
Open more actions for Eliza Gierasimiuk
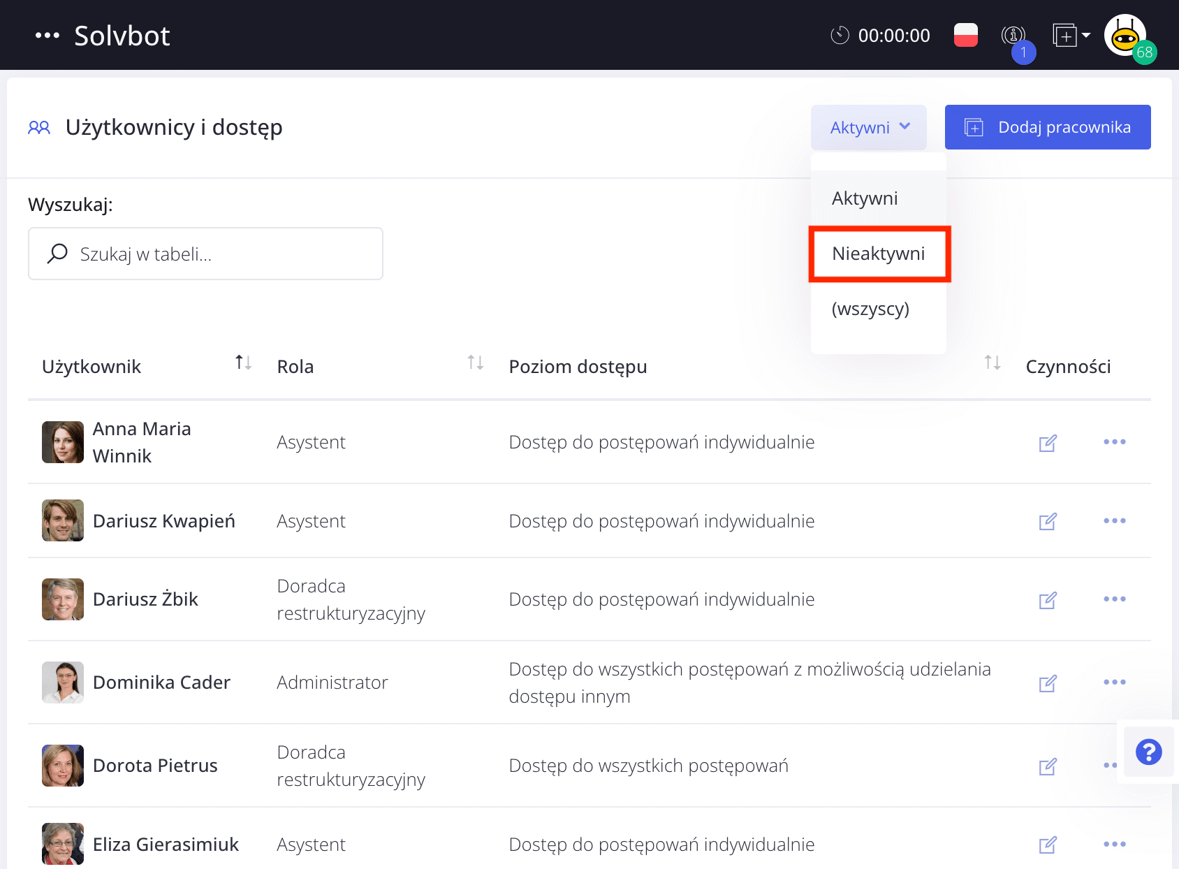tap(1114, 845)
